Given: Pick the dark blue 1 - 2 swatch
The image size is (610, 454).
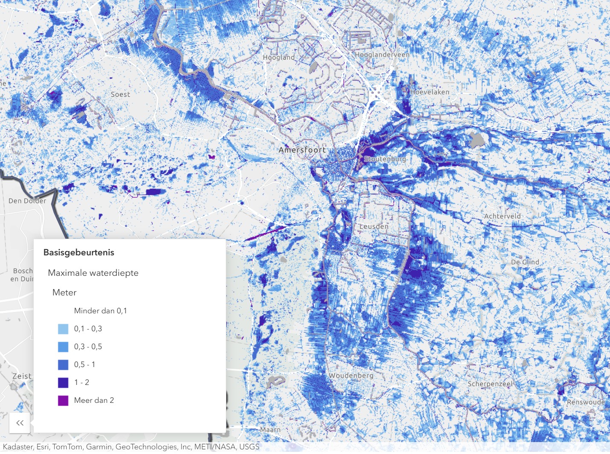Looking at the screenshot, I should pyautogui.click(x=63, y=382).
